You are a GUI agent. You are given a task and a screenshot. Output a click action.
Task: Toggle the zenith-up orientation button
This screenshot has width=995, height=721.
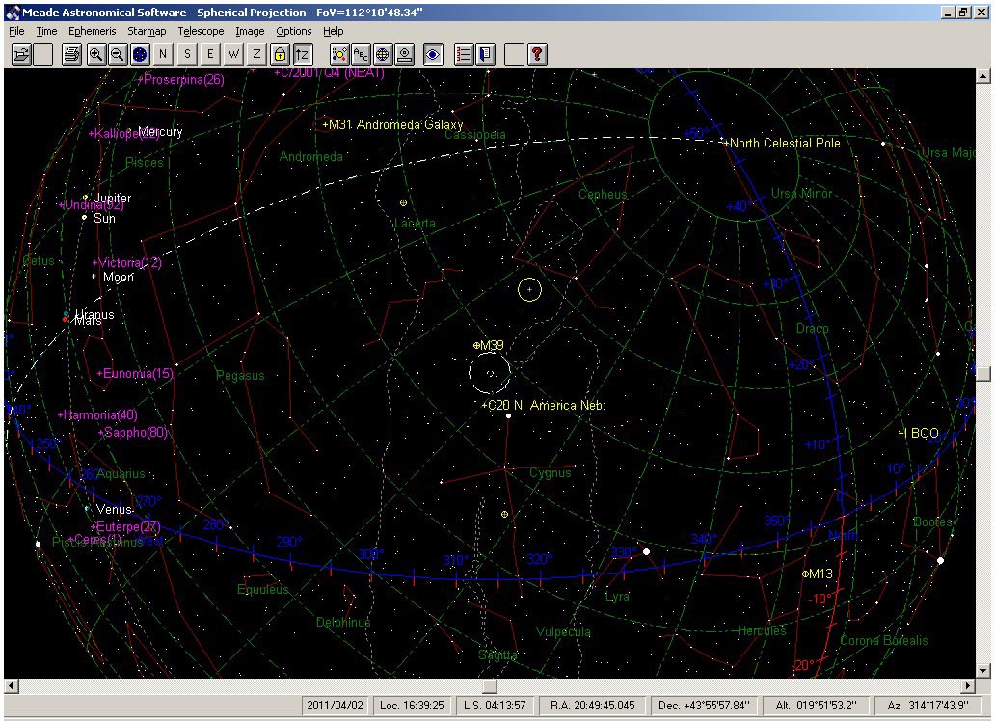pyautogui.click(x=303, y=54)
